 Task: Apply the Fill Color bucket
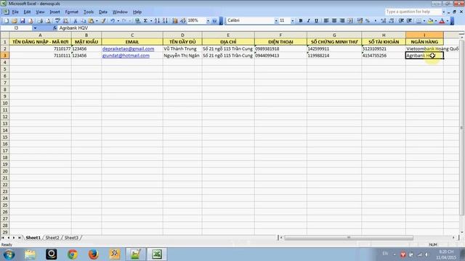pyautogui.click(x=430, y=21)
